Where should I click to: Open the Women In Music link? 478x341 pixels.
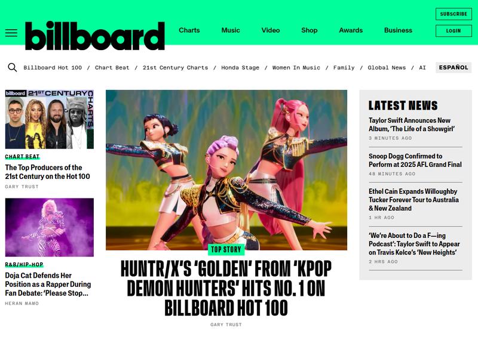point(296,67)
